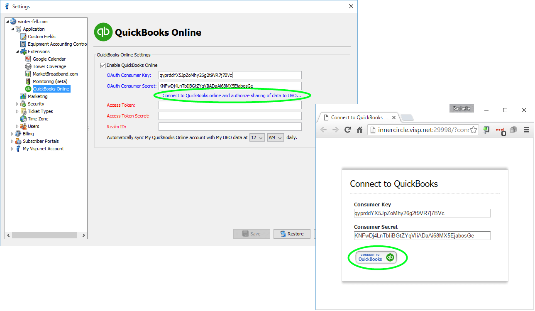Click the Security icon in tree
This screenshot has width=535, height=311.
(23, 104)
